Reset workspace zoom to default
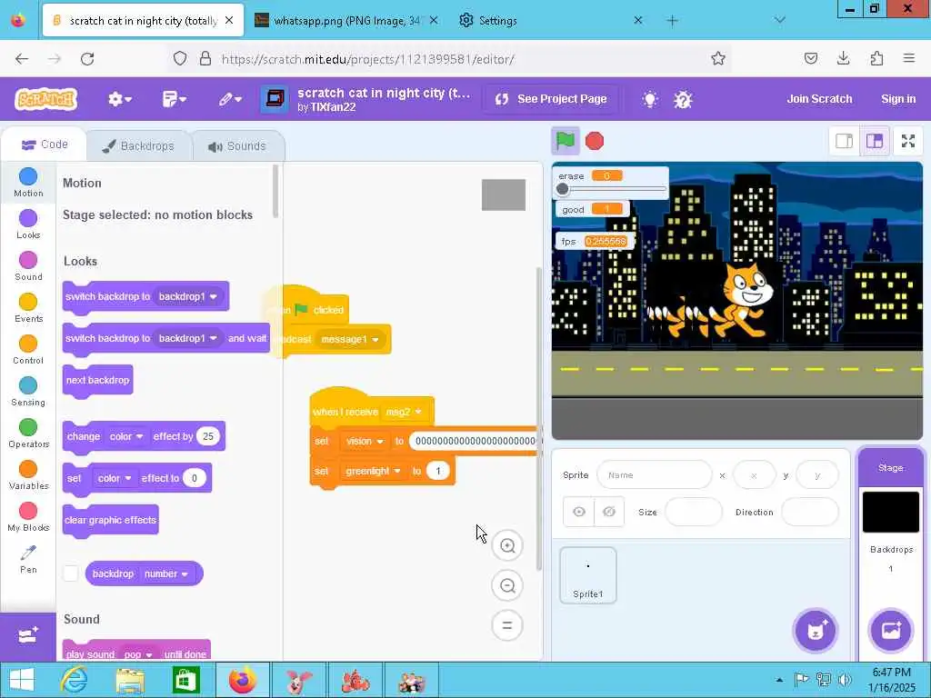The width and height of the screenshot is (931, 698). pyautogui.click(x=507, y=625)
